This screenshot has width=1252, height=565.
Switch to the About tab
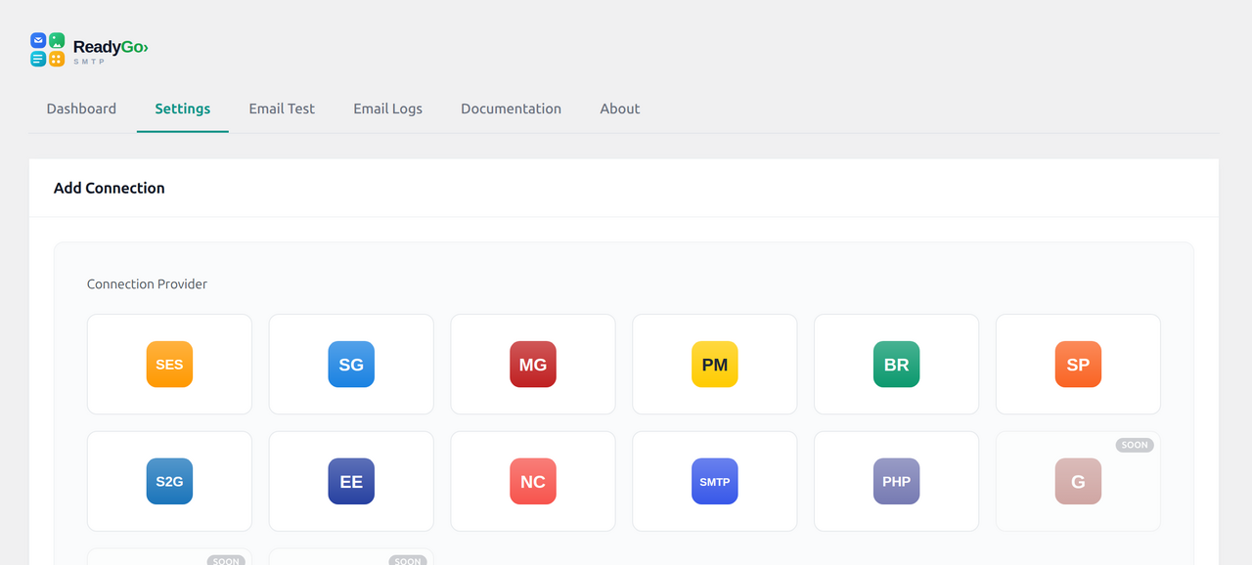(620, 109)
